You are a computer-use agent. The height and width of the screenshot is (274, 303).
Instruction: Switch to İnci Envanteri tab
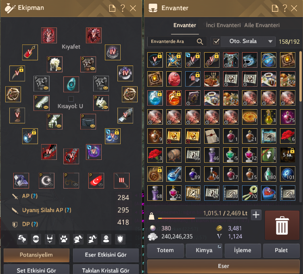coord(223,25)
